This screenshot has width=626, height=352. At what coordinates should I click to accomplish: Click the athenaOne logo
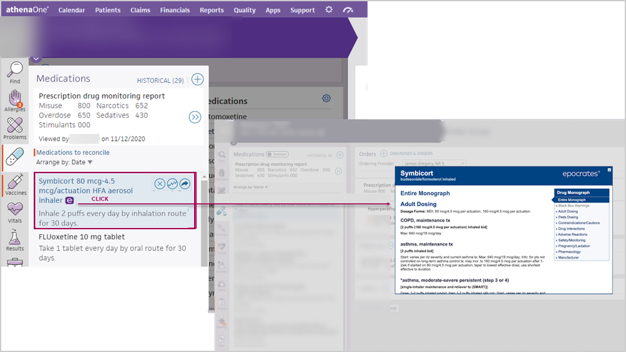pyautogui.click(x=27, y=9)
